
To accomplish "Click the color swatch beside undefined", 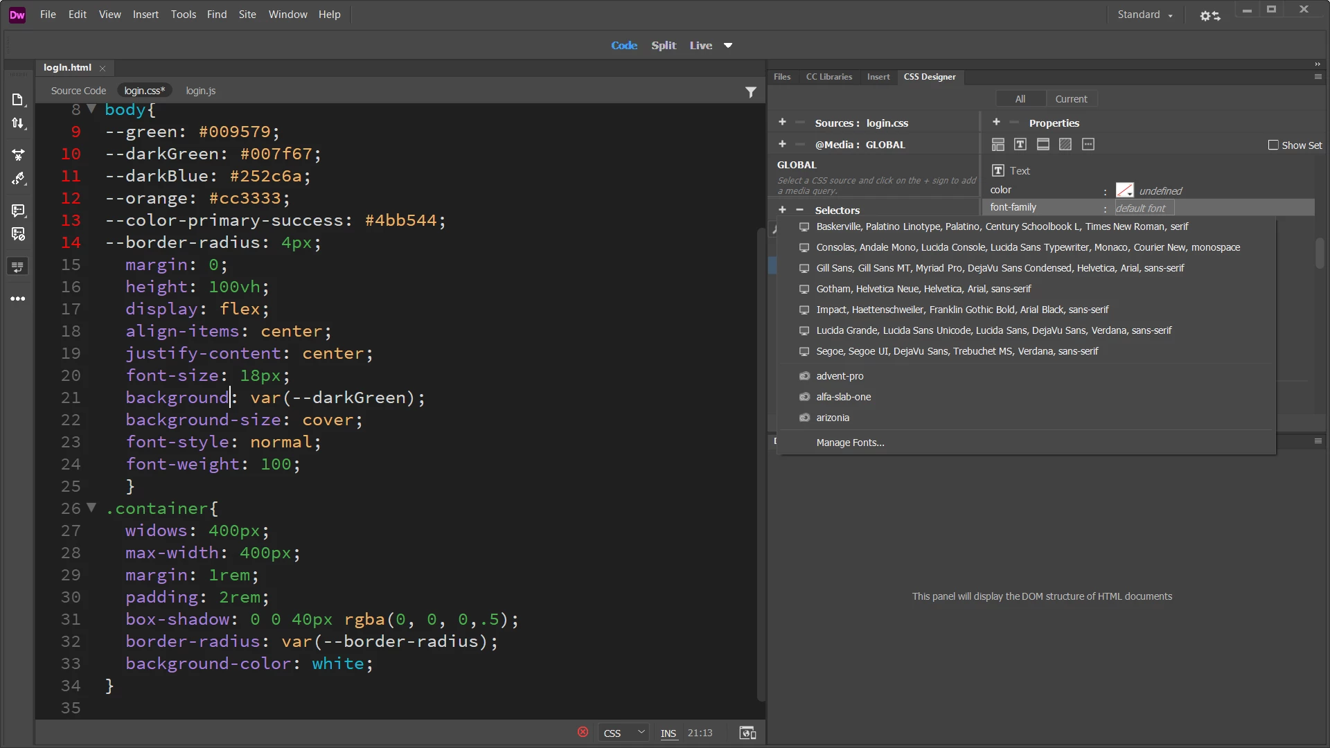I will pyautogui.click(x=1124, y=190).
